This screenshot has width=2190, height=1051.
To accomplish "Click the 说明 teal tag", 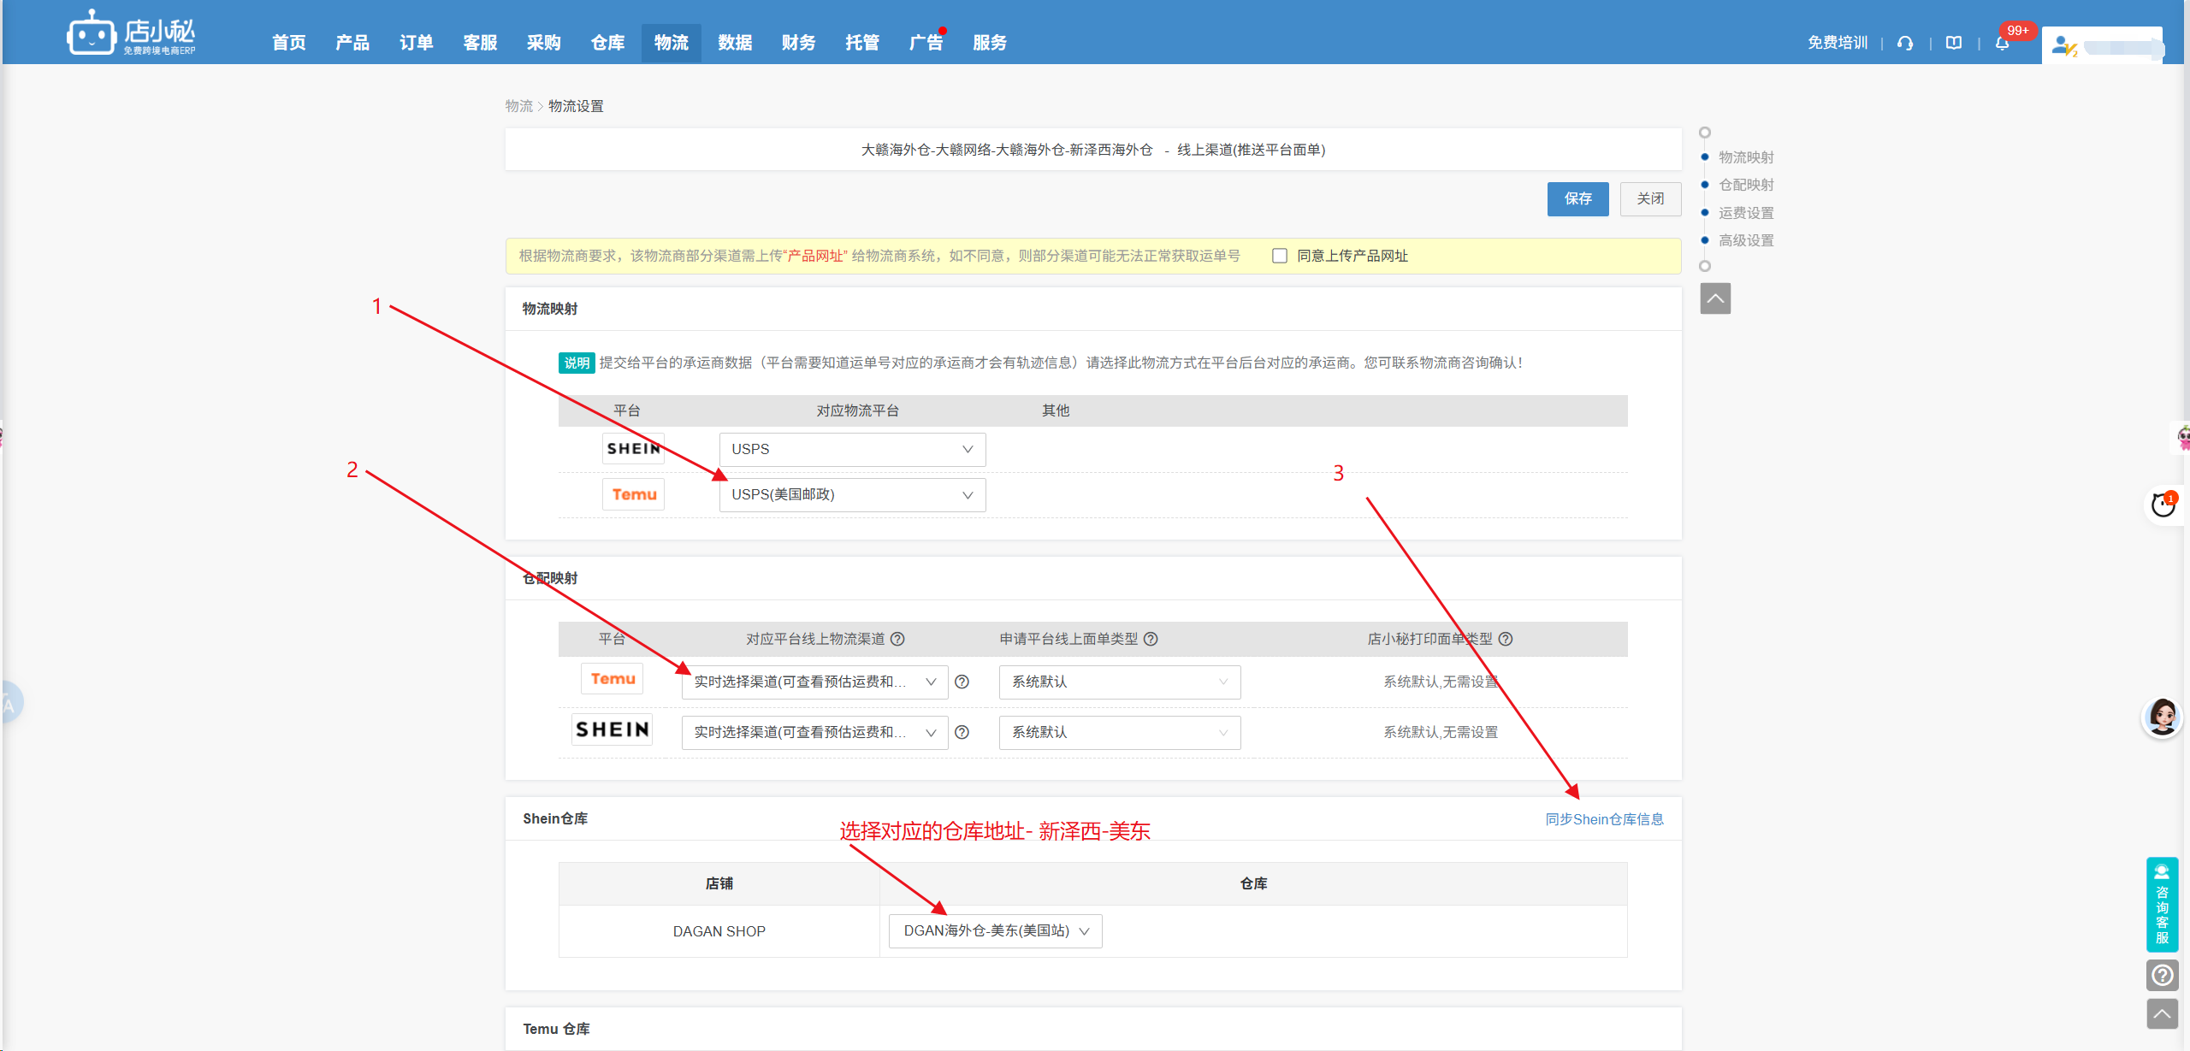I will coord(577,363).
